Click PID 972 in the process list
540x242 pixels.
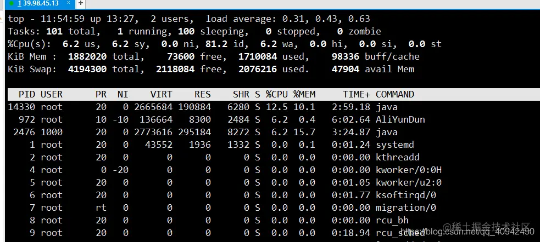[27, 119]
